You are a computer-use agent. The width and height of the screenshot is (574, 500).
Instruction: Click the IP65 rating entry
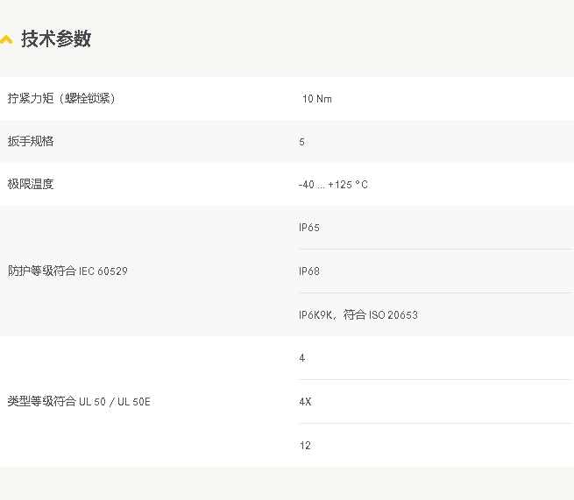(x=309, y=228)
